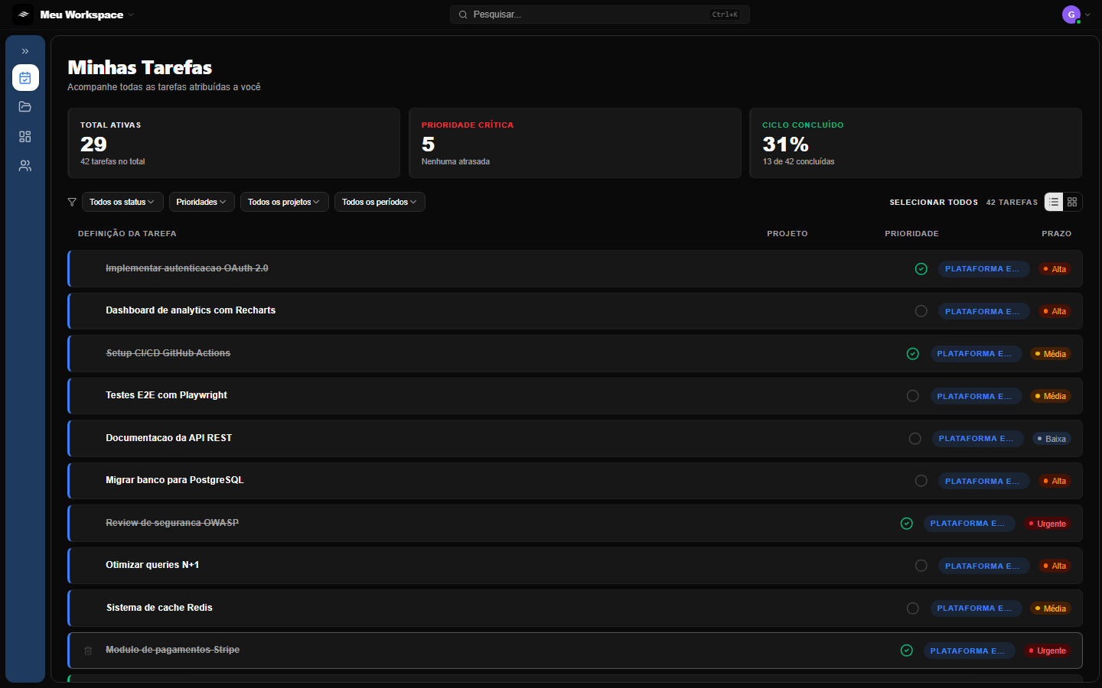The width and height of the screenshot is (1102, 688).
Task: Open the projects folder sidebar icon
Action: [25, 107]
